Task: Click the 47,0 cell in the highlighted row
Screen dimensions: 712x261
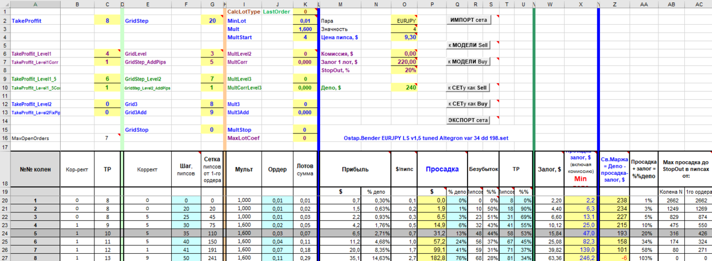Action: 581,233
